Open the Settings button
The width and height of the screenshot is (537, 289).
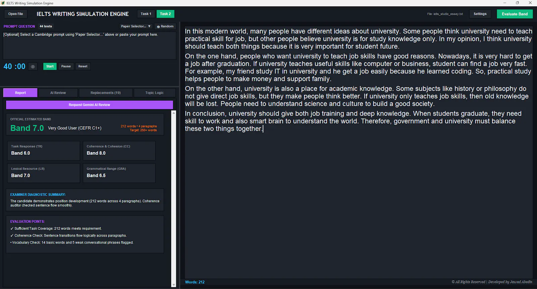pos(480,14)
